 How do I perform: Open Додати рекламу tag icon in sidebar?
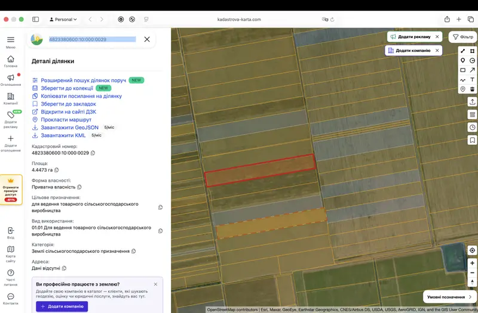pos(11,115)
